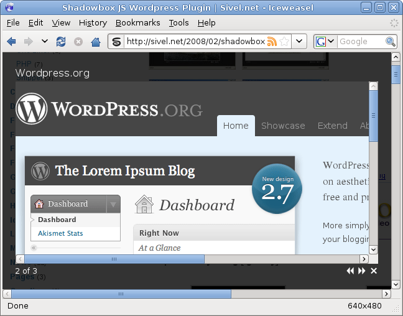
Task: Click the search magnifier icon
Action: [391, 42]
